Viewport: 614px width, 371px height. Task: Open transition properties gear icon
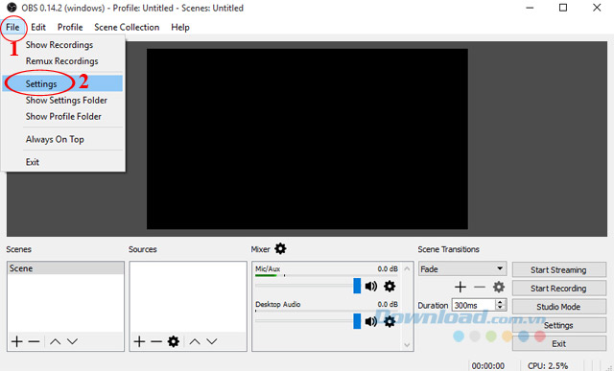click(x=499, y=288)
